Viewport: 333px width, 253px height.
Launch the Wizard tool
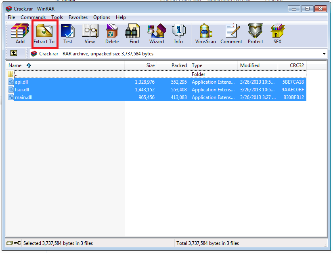click(x=157, y=34)
